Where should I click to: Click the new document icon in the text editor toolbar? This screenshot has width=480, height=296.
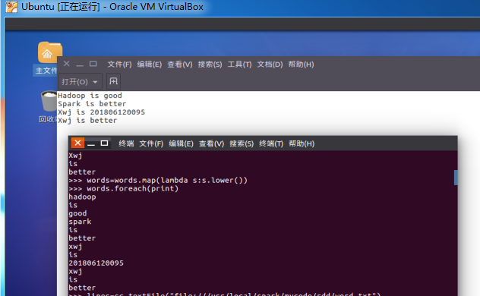click(114, 81)
